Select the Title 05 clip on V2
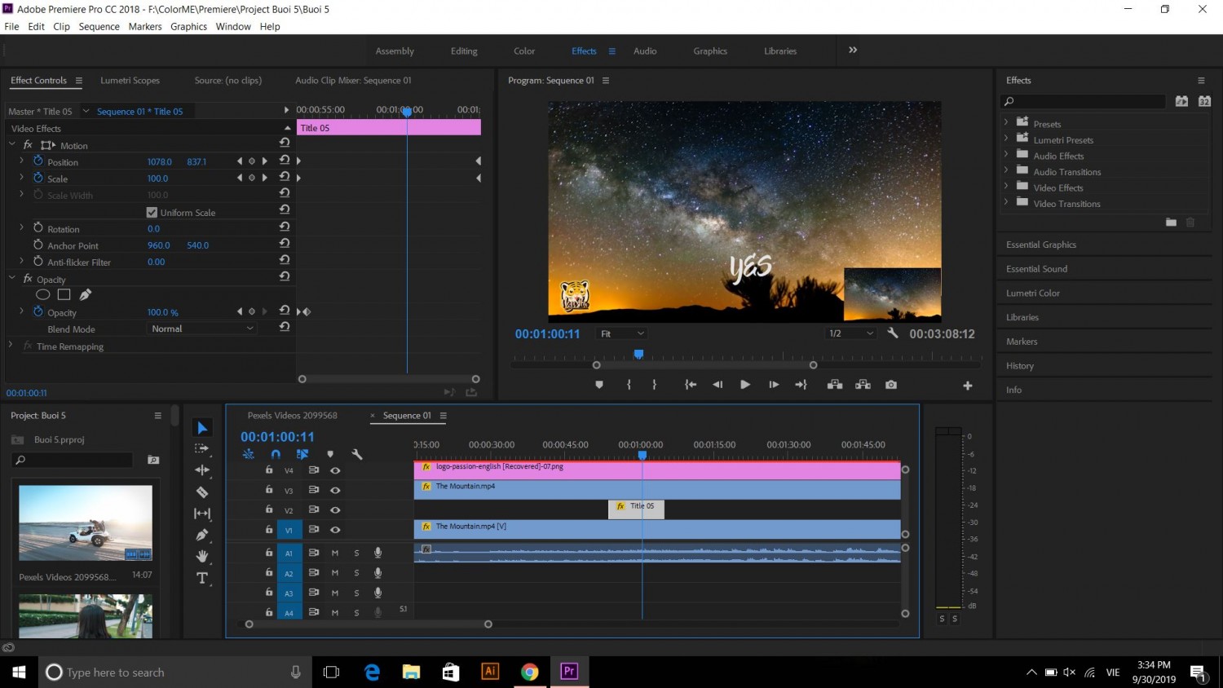 637,509
